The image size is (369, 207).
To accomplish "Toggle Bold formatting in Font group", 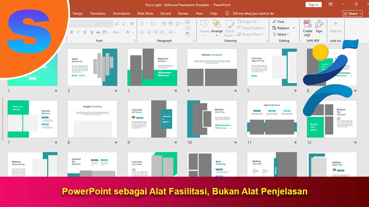I will (71, 32).
